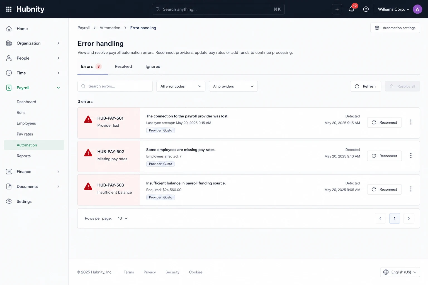Screen dimensions: 428x285
Task: Click Reconnect for HUB-PAY-503 error
Action: click(384, 189)
